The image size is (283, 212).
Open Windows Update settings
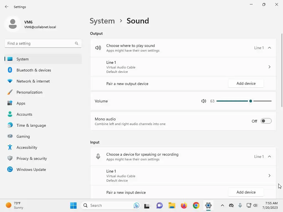pyautogui.click(x=31, y=169)
